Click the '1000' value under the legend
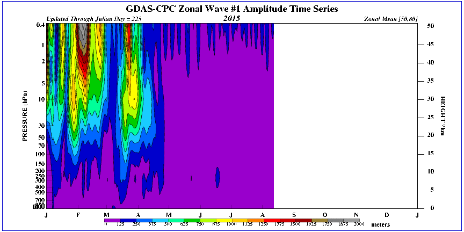 coord(233,224)
